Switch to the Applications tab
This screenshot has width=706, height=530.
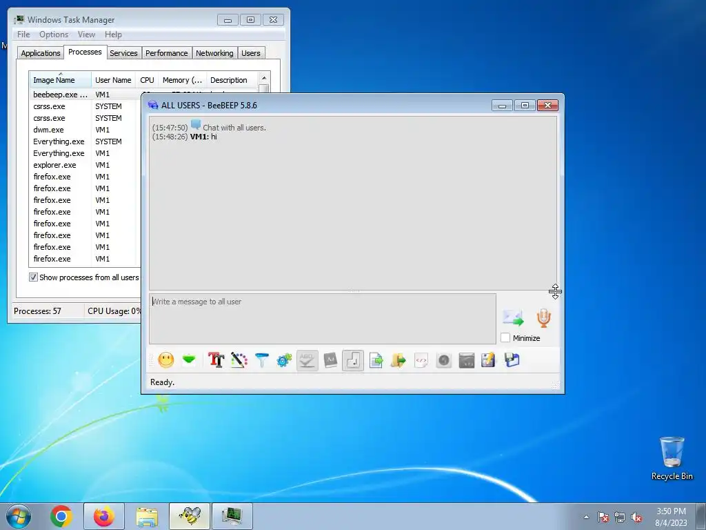[41, 53]
